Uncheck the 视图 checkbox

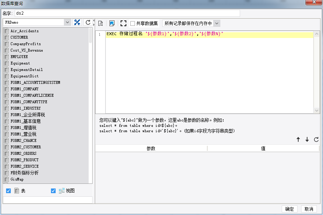point(53,191)
